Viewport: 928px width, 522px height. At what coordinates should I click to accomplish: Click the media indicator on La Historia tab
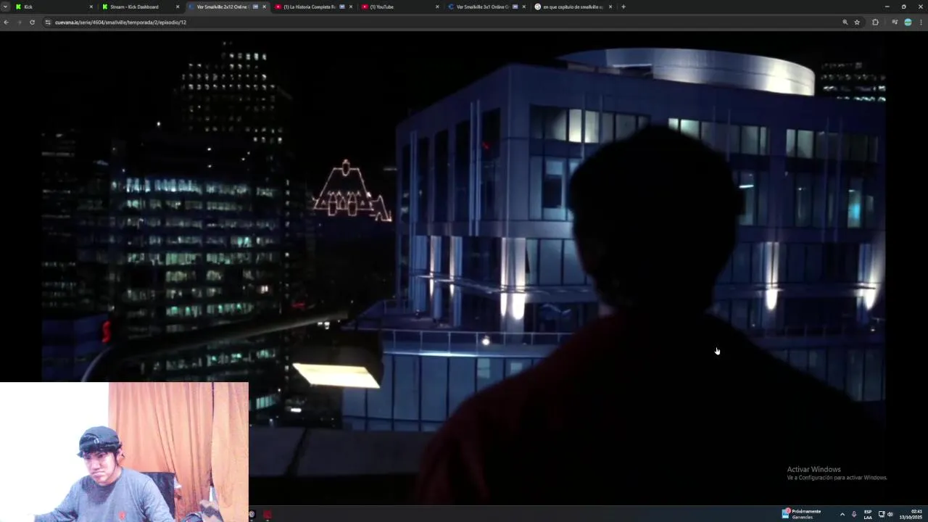point(341,7)
